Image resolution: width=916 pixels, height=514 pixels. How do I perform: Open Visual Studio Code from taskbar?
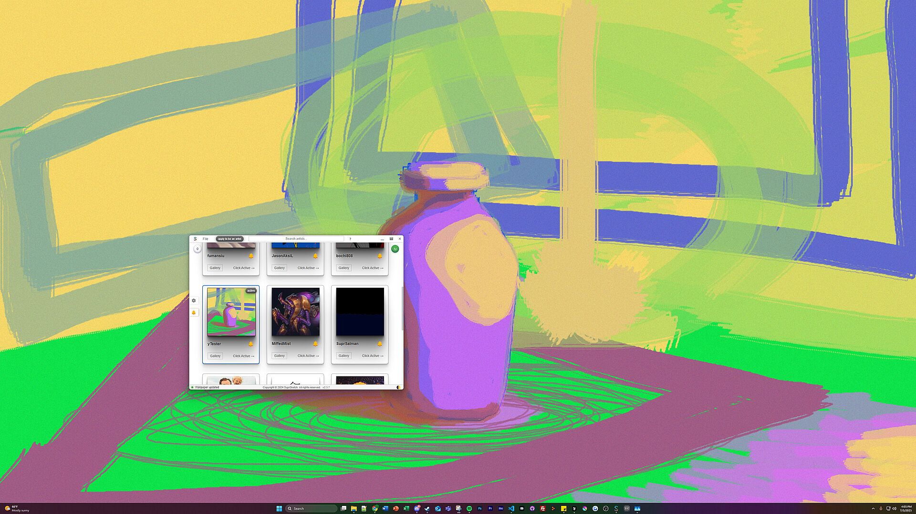pyautogui.click(x=511, y=508)
